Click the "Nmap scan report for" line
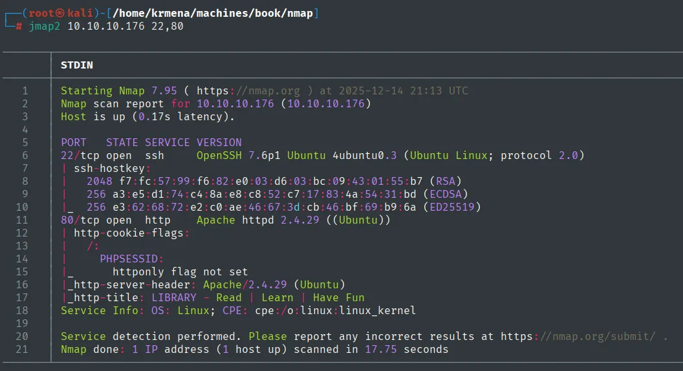This screenshot has width=683, height=371. tap(215, 103)
